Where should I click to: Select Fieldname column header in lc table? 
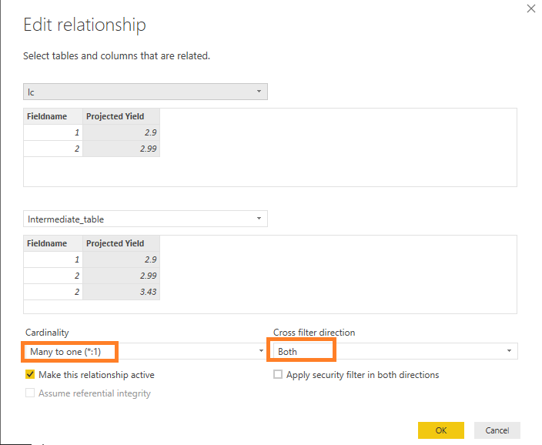click(x=53, y=116)
